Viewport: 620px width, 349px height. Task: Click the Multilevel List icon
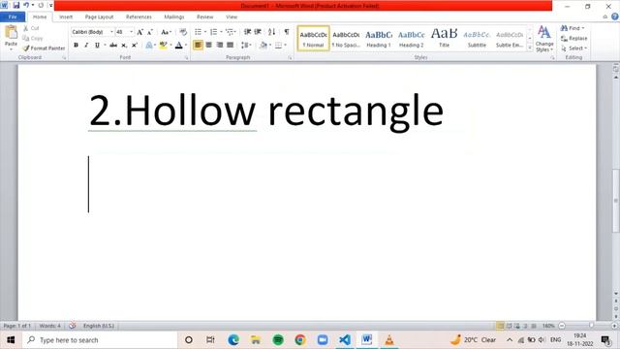[x=230, y=32]
